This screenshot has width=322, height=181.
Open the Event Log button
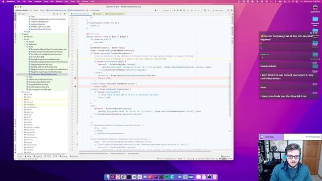tap(226, 156)
